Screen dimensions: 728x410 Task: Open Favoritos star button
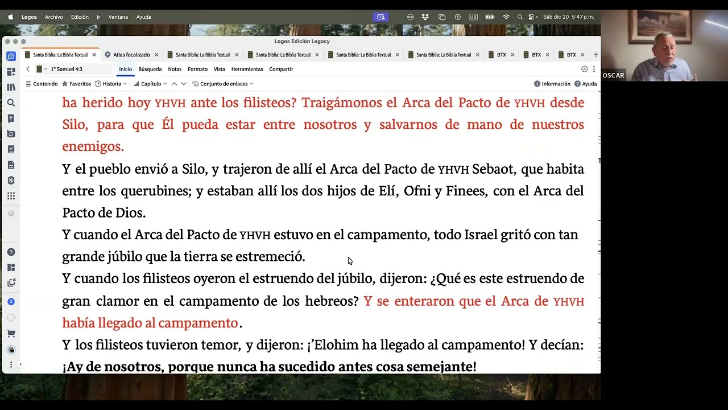click(76, 84)
